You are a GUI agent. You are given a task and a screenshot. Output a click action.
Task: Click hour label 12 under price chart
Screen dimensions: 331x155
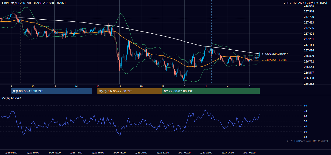pyautogui.click(x=54, y=86)
